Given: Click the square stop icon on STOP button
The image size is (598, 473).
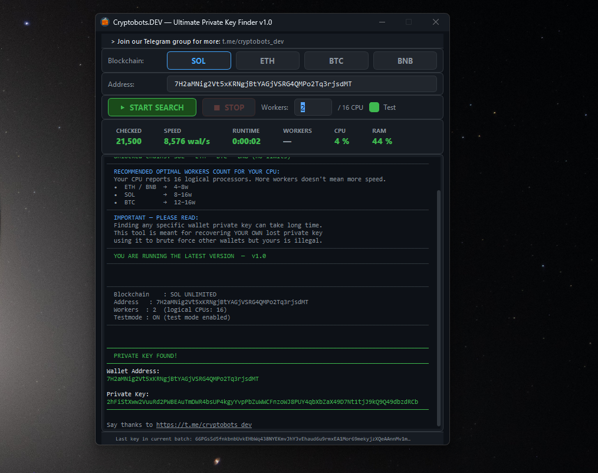Looking at the screenshot, I should pyautogui.click(x=216, y=107).
